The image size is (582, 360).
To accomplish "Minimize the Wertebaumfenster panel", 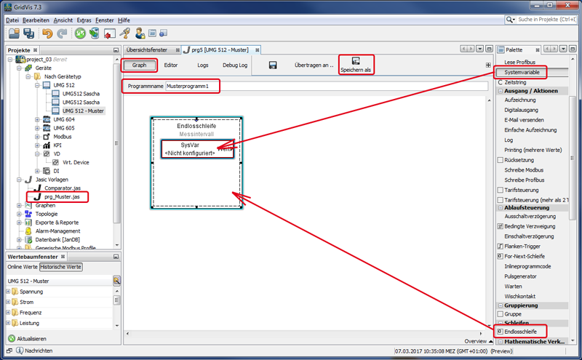I will click(116, 257).
